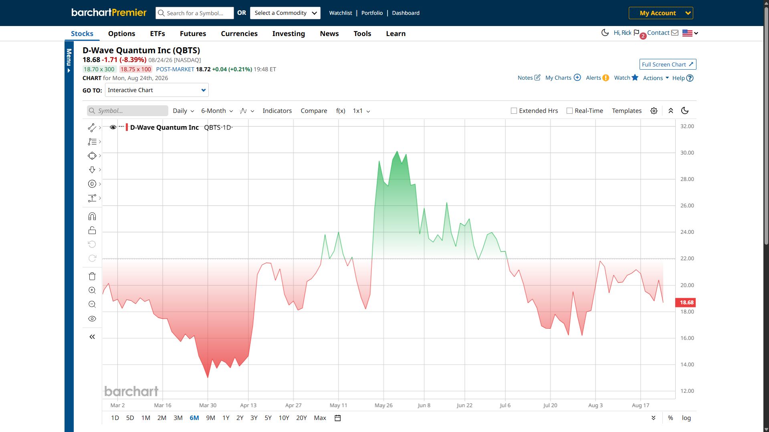Zoom out with the magnifier minus icon
The width and height of the screenshot is (769, 432).
92,304
